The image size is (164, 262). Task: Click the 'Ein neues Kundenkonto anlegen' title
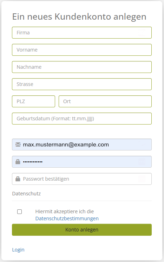[x=79, y=17]
